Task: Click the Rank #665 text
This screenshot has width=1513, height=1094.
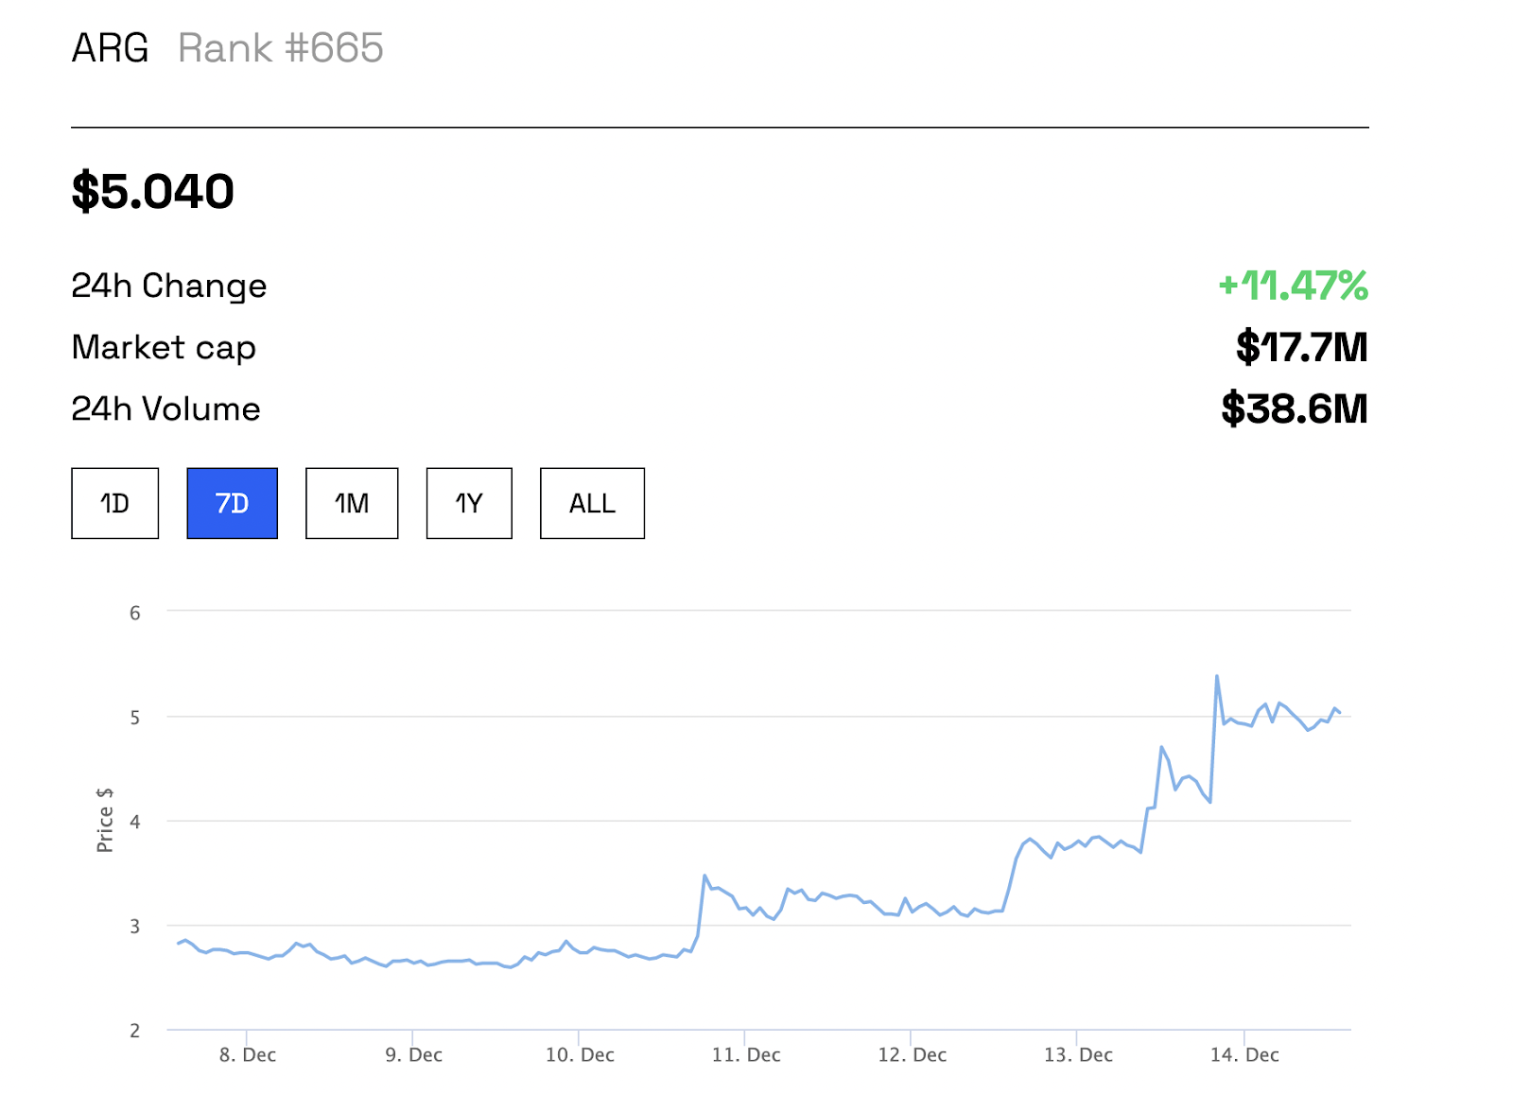Action: (280, 48)
